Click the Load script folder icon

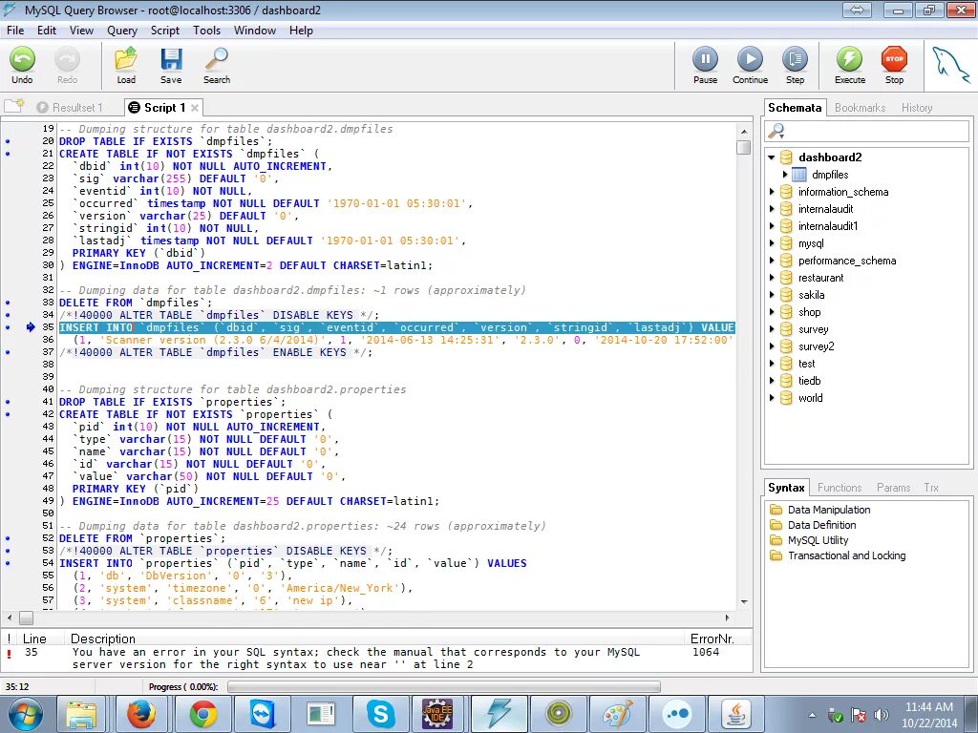click(126, 60)
